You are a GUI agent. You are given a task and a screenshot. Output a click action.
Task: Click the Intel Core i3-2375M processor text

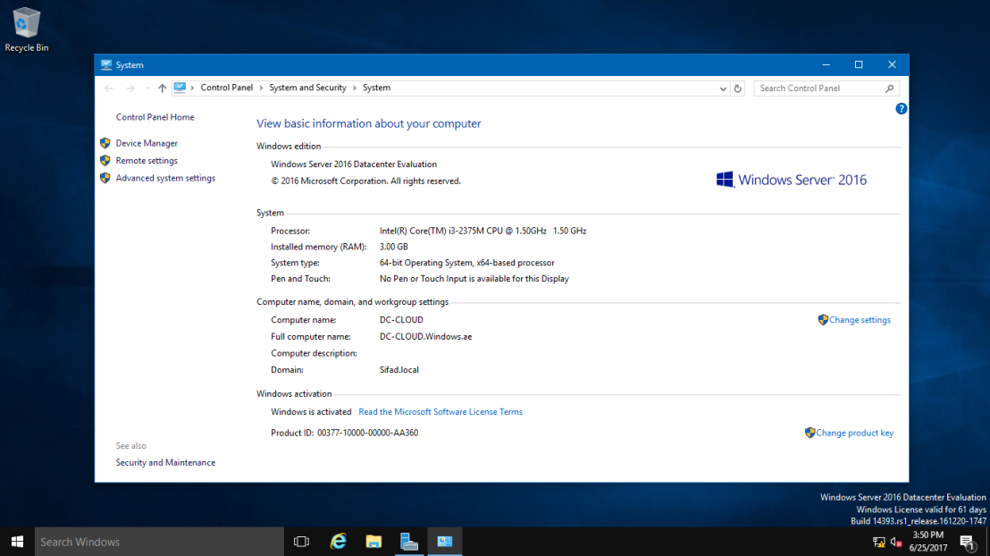[483, 232]
